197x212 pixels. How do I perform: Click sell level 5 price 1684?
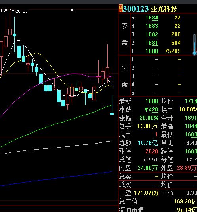click(x=152, y=18)
